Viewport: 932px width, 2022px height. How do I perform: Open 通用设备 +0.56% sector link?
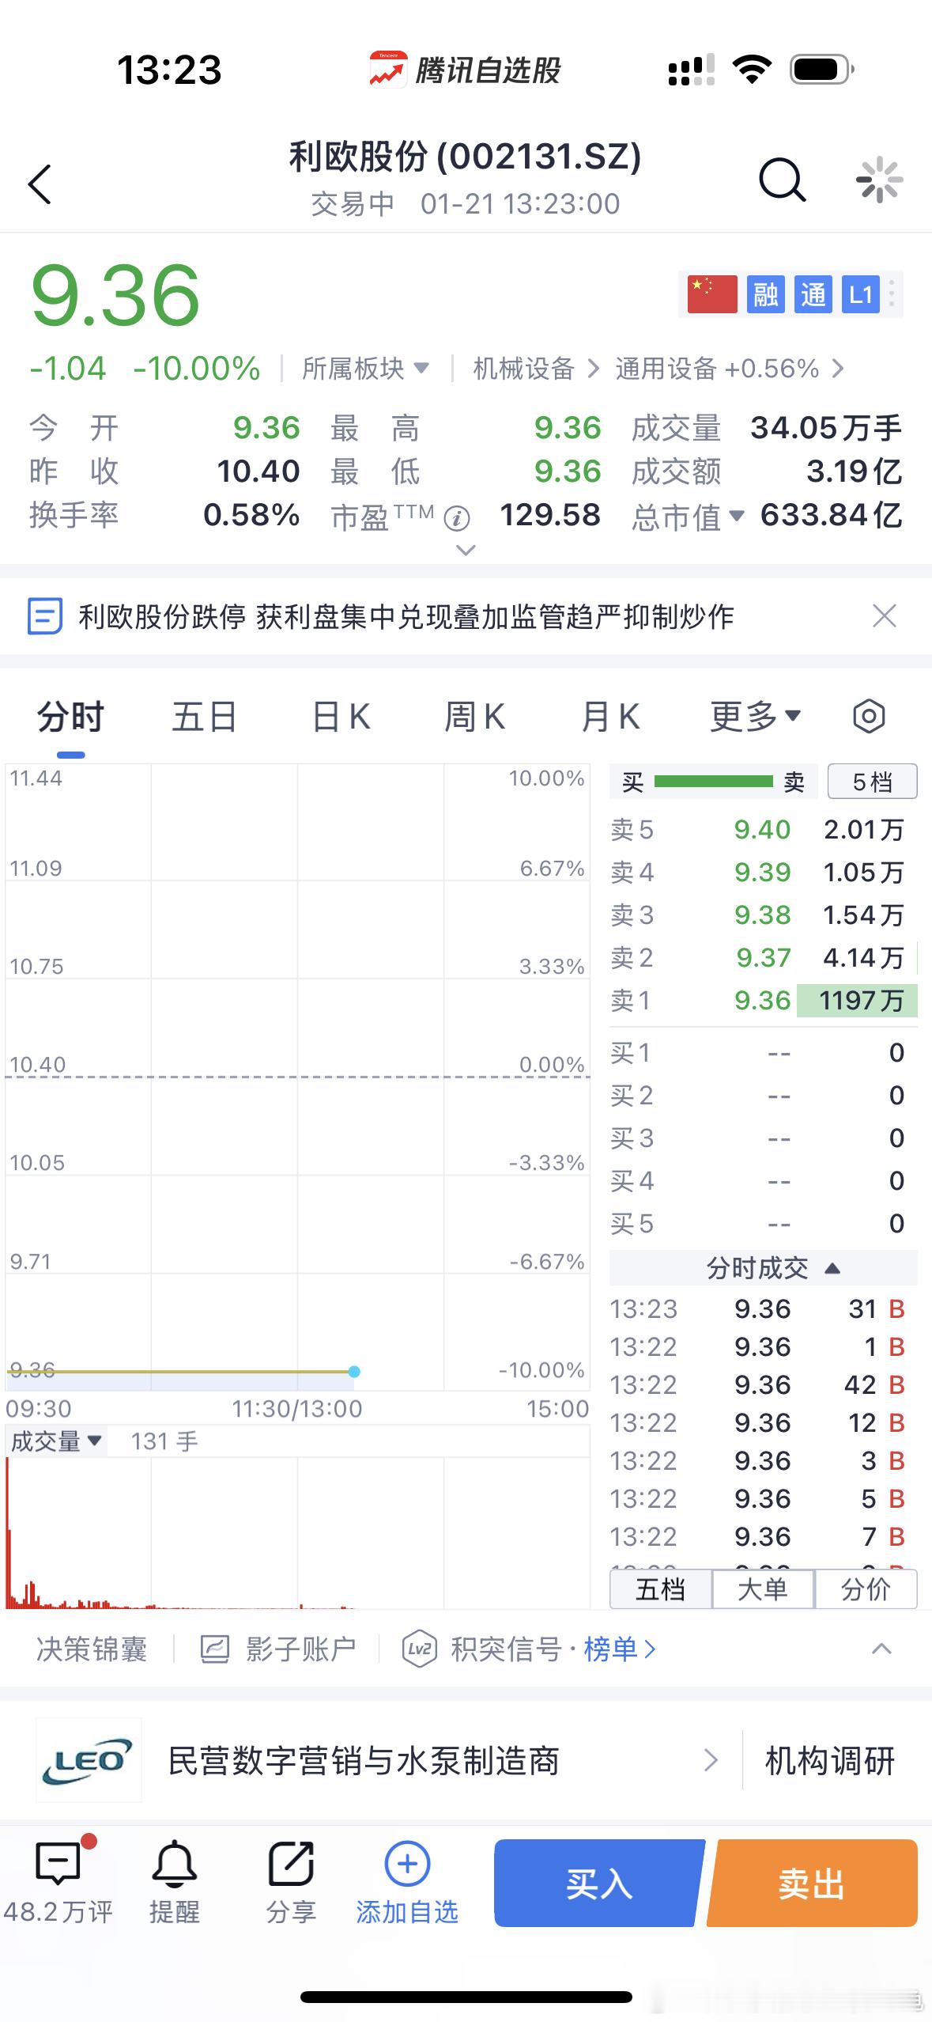[x=729, y=369]
